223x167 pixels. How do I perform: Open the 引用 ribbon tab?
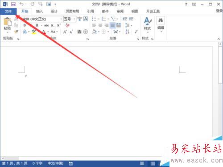(x=91, y=12)
